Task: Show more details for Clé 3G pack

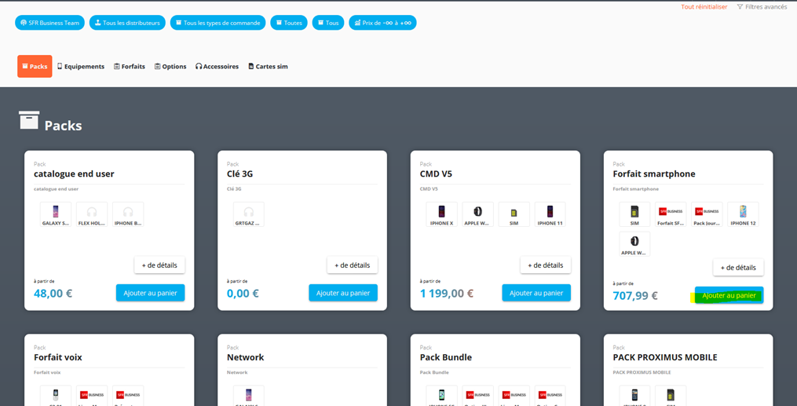Action: 353,265
